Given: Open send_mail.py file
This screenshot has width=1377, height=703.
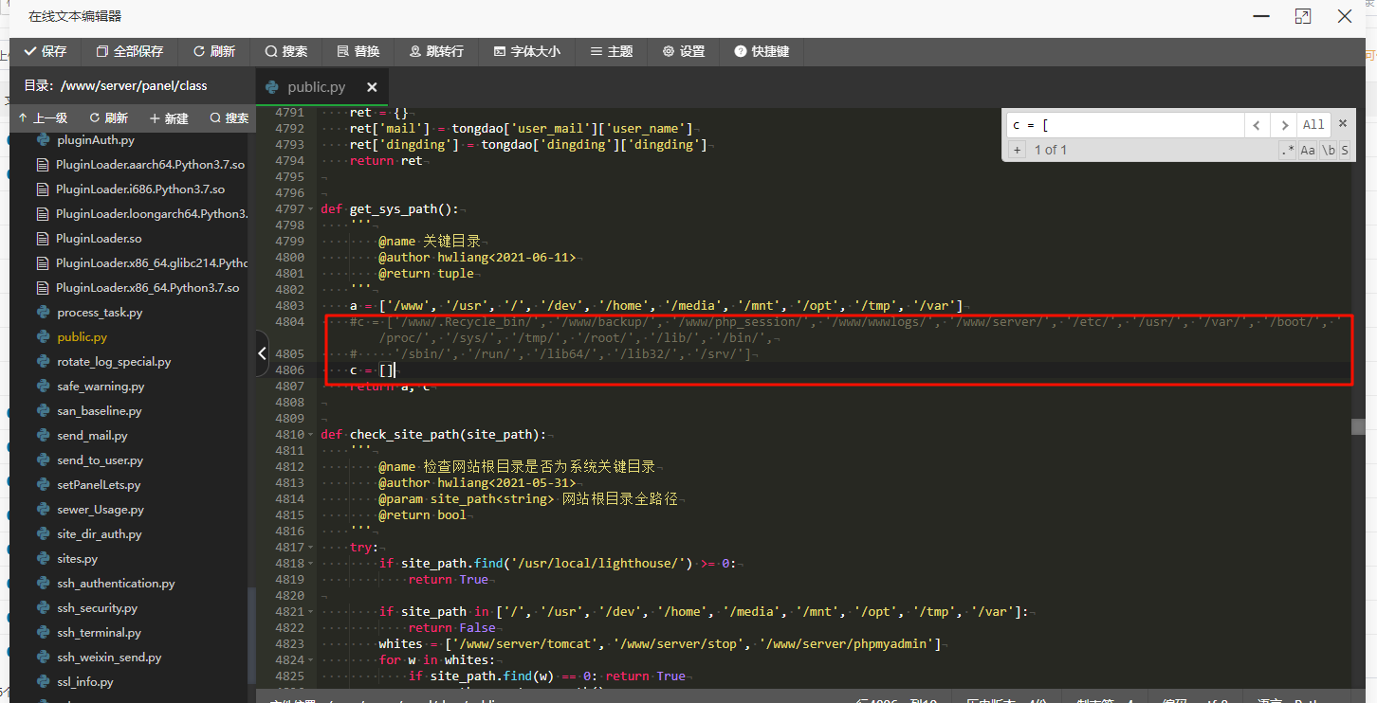Looking at the screenshot, I should pyautogui.click(x=92, y=436).
